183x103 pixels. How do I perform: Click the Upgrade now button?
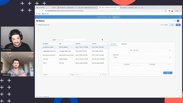pos(116,17)
